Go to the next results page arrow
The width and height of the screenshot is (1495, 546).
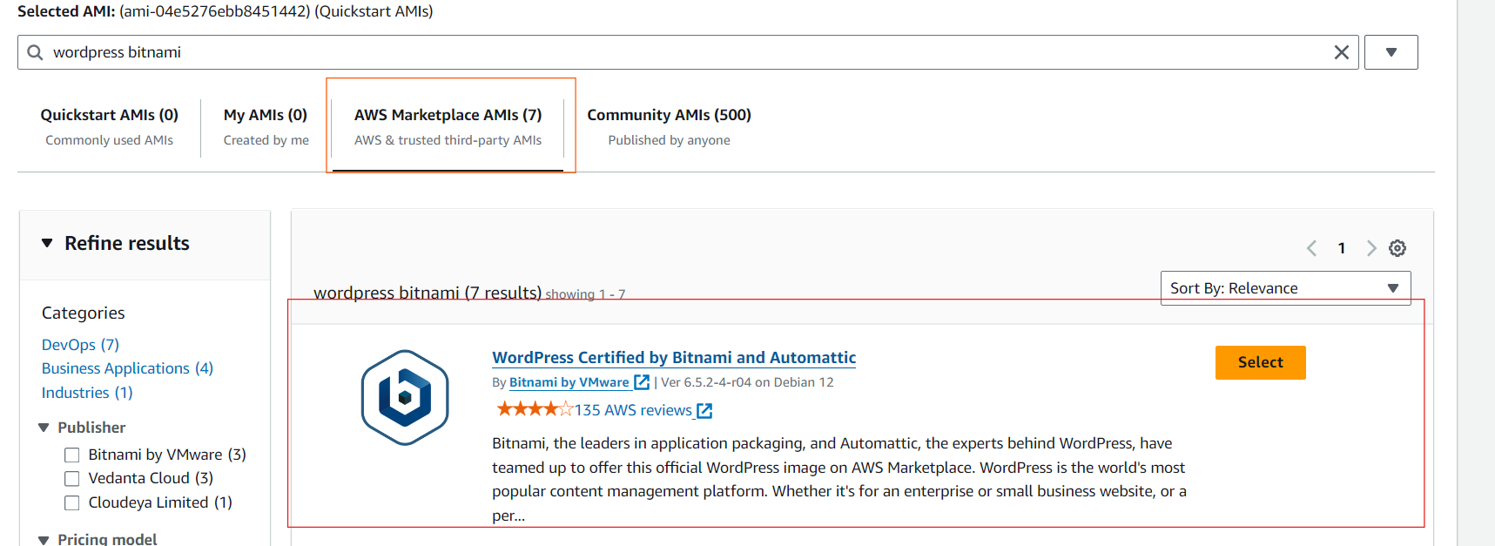1371,248
